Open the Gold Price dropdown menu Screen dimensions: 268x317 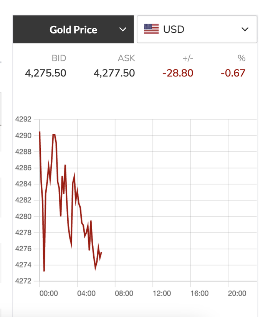pyautogui.click(x=73, y=29)
